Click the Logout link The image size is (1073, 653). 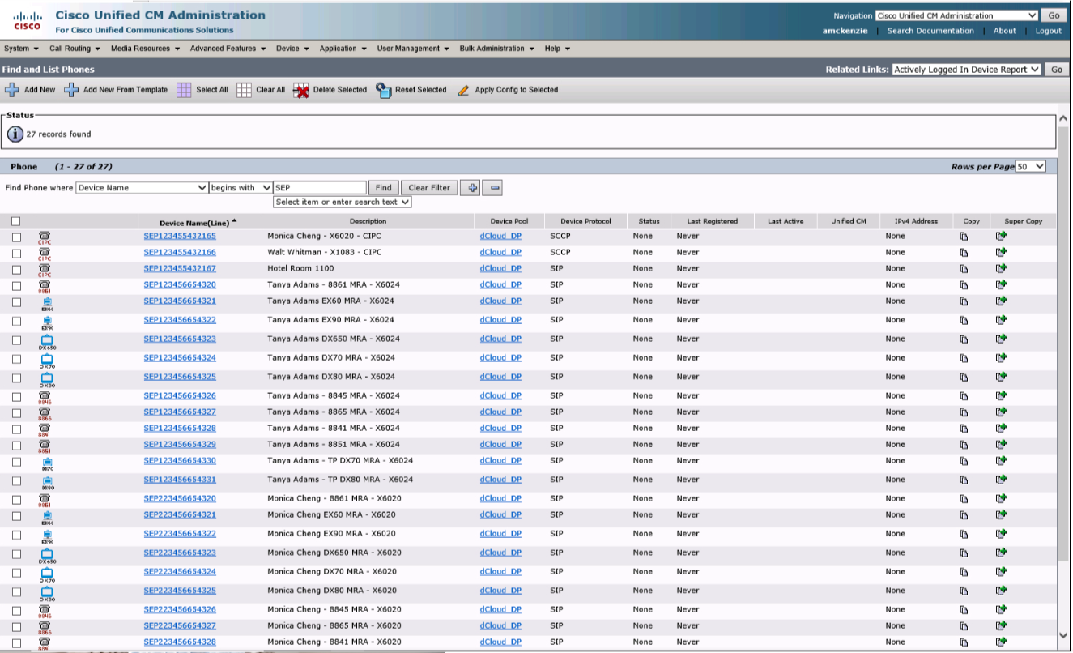click(1048, 31)
